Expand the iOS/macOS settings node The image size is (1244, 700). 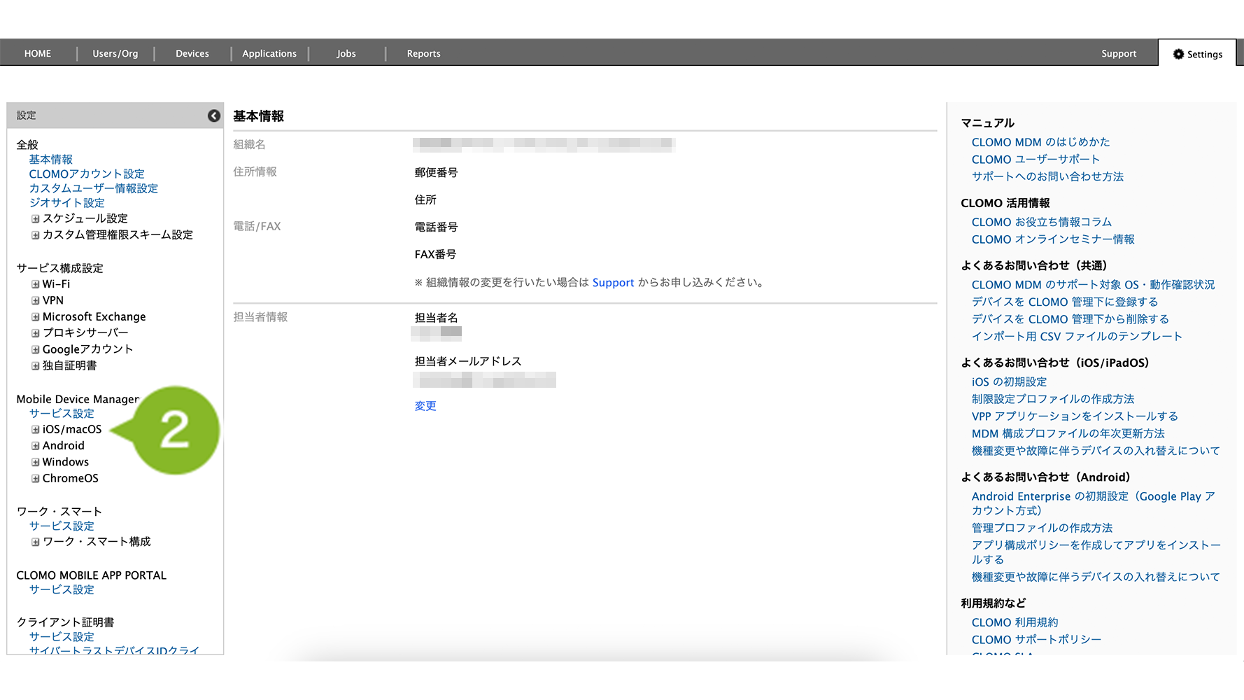coord(35,430)
